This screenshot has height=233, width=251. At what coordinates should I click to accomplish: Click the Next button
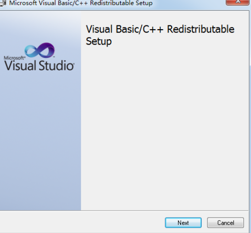183,222
